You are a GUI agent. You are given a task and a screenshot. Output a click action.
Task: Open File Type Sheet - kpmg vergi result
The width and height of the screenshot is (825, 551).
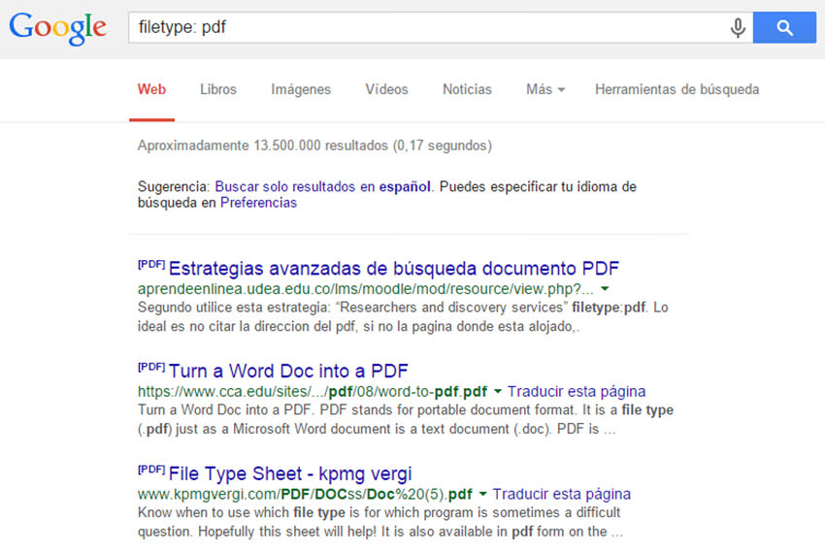[290, 473]
